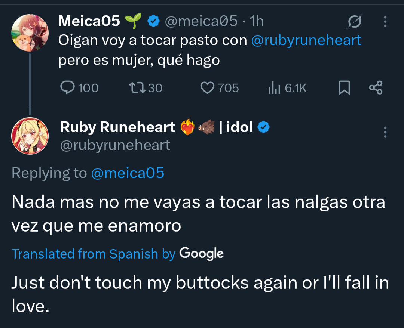Image resolution: width=404 pixels, height=328 pixels.
Task: Click the @rubyruneheart handle under name
Action: pyautogui.click(x=115, y=145)
